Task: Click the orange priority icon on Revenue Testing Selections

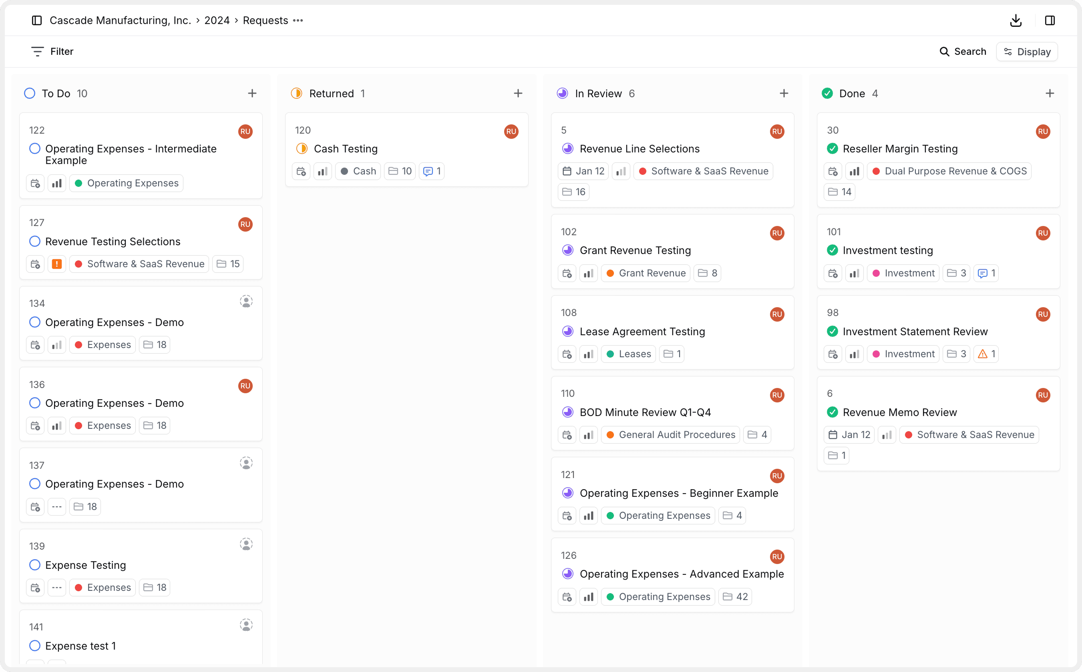Action: pyautogui.click(x=56, y=264)
